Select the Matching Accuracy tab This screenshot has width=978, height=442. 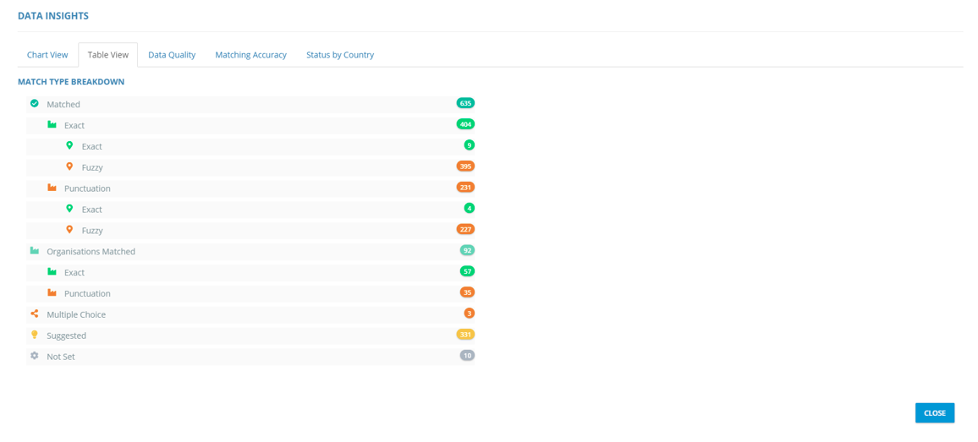(250, 55)
